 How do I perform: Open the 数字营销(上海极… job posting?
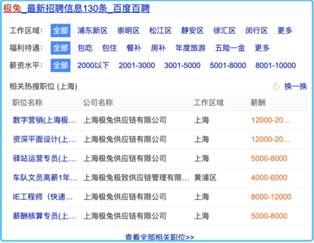pyautogui.click(x=44, y=120)
